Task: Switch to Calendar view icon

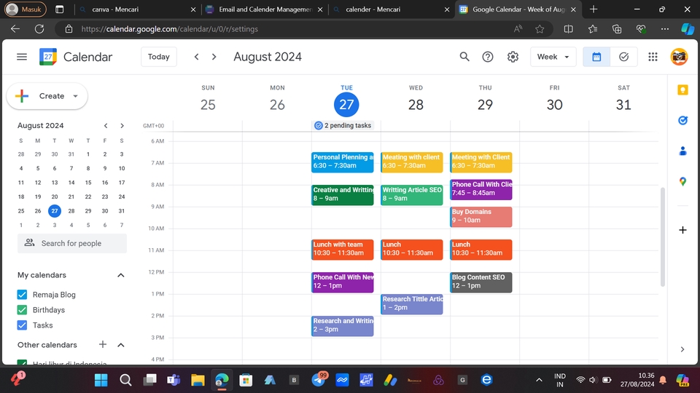Action: coord(596,57)
